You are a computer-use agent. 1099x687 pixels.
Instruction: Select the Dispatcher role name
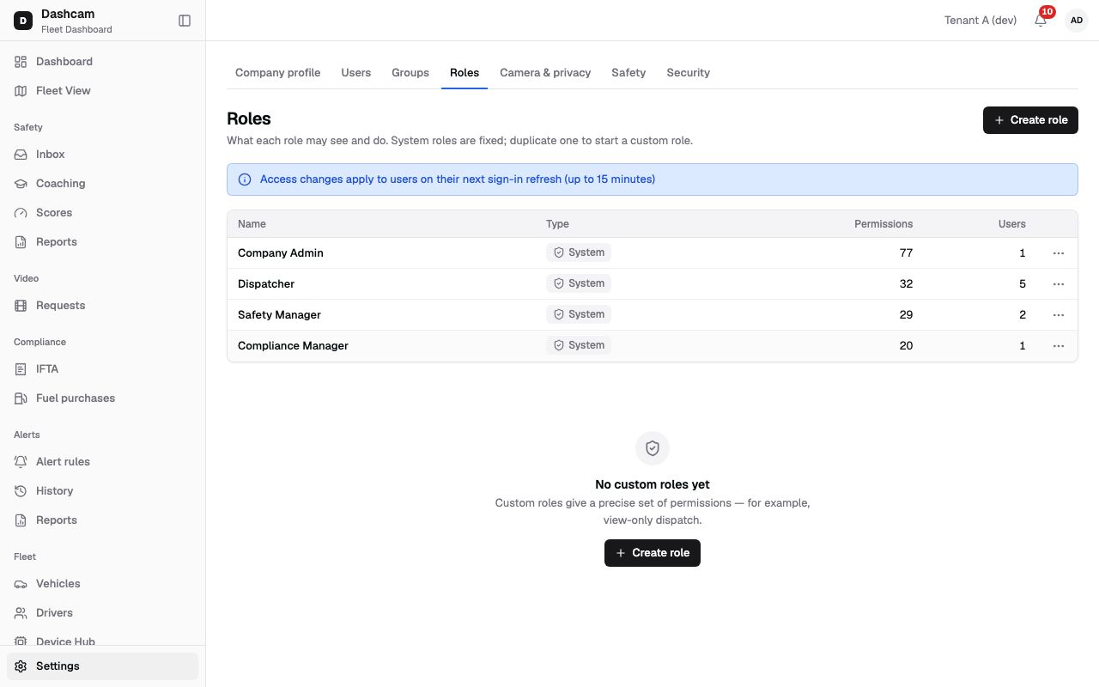tap(266, 284)
